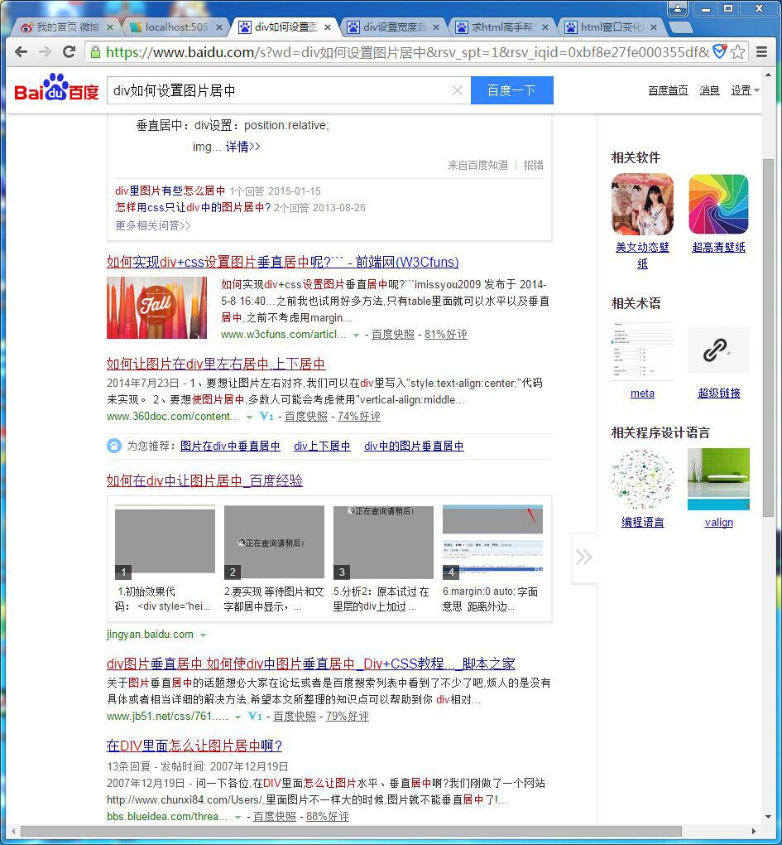The width and height of the screenshot is (782, 845).
Task: Open the 消息 link
Action: point(709,90)
